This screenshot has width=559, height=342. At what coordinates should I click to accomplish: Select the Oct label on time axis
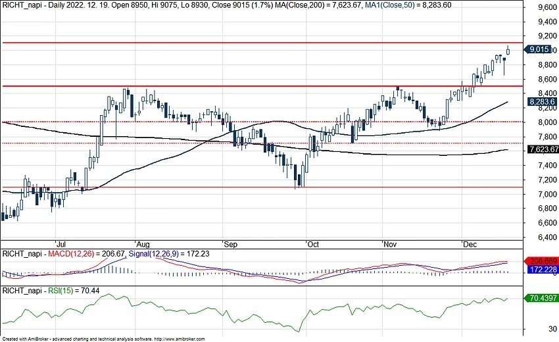click(x=312, y=243)
